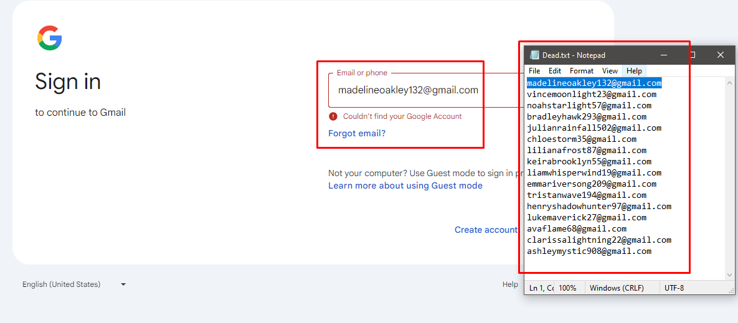
Task: Open Learn more about using Guest mode link
Action: [x=405, y=185]
